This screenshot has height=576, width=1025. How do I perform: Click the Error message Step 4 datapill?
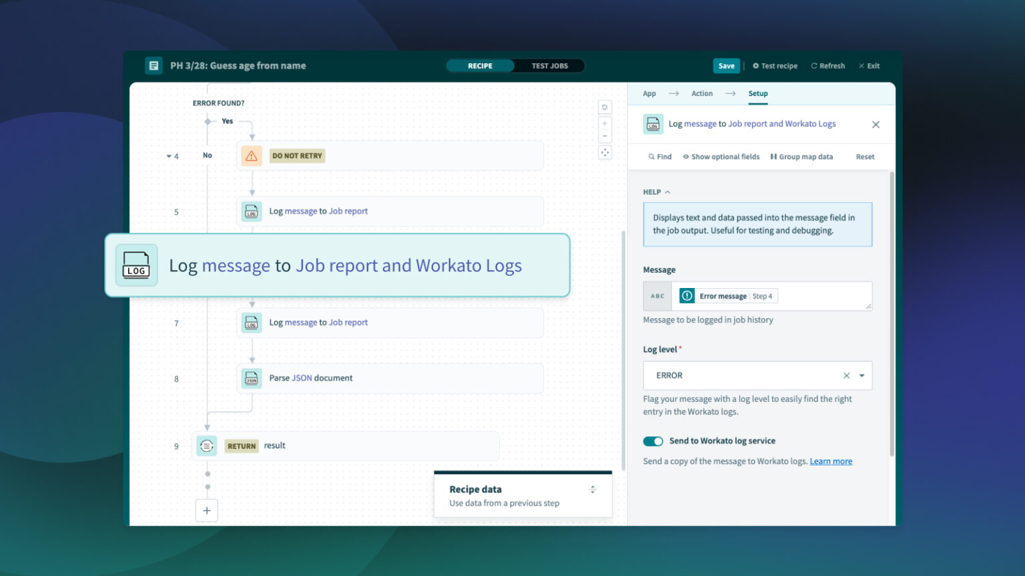click(727, 295)
